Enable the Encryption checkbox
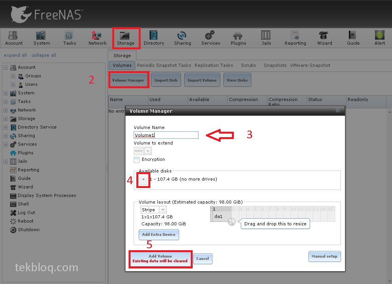Screen dimensions: 392x284 pyautogui.click(x=136, y=160)
